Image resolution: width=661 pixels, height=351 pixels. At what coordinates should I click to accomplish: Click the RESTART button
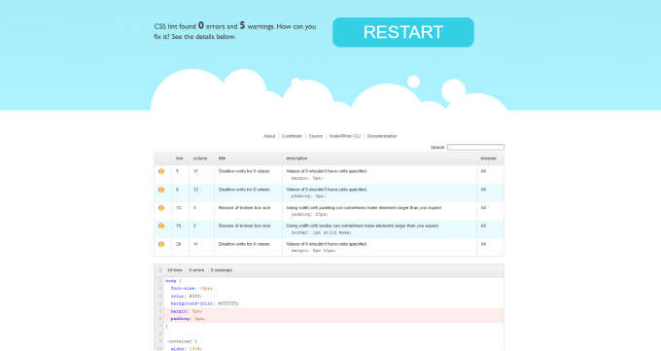403,32
